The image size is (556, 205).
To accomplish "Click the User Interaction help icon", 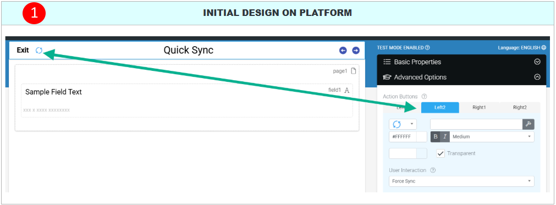I will (x=433, y=170).
